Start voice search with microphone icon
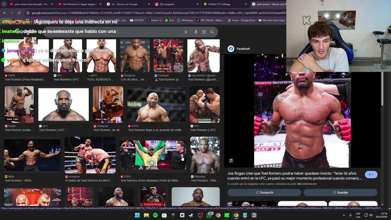This screenshot has width=391, height=220. [x=196, y=32]
